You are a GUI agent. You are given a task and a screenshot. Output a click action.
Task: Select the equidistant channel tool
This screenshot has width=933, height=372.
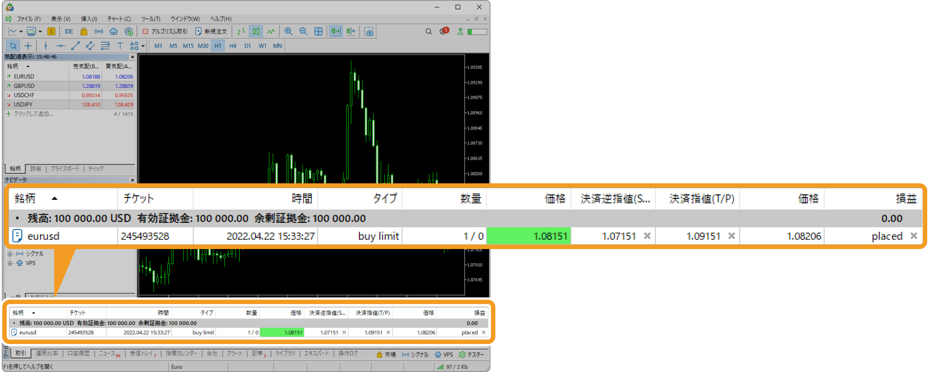coord(90,46)
